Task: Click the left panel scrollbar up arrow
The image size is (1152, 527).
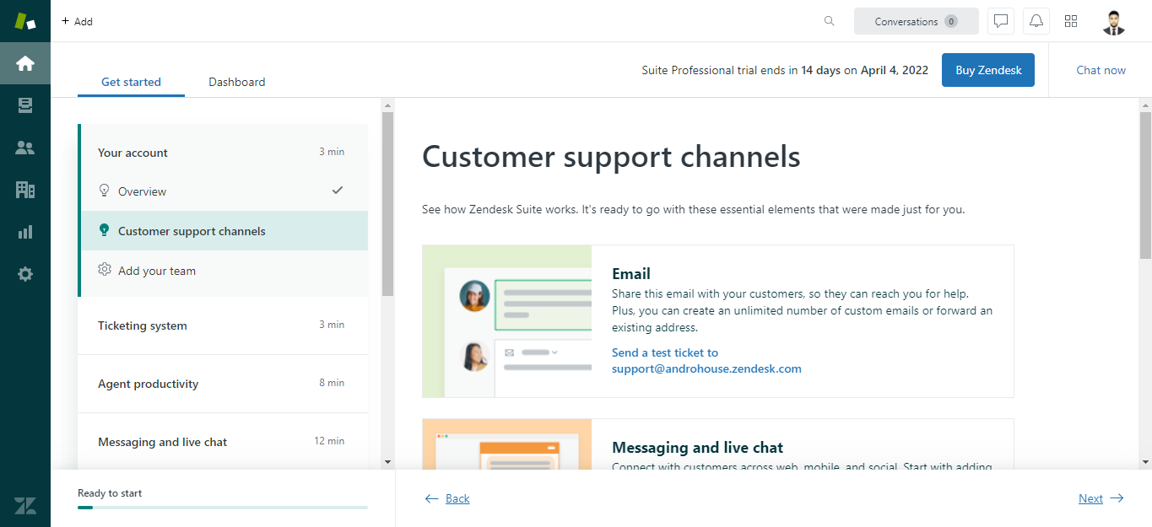Action: pos(387,105)
